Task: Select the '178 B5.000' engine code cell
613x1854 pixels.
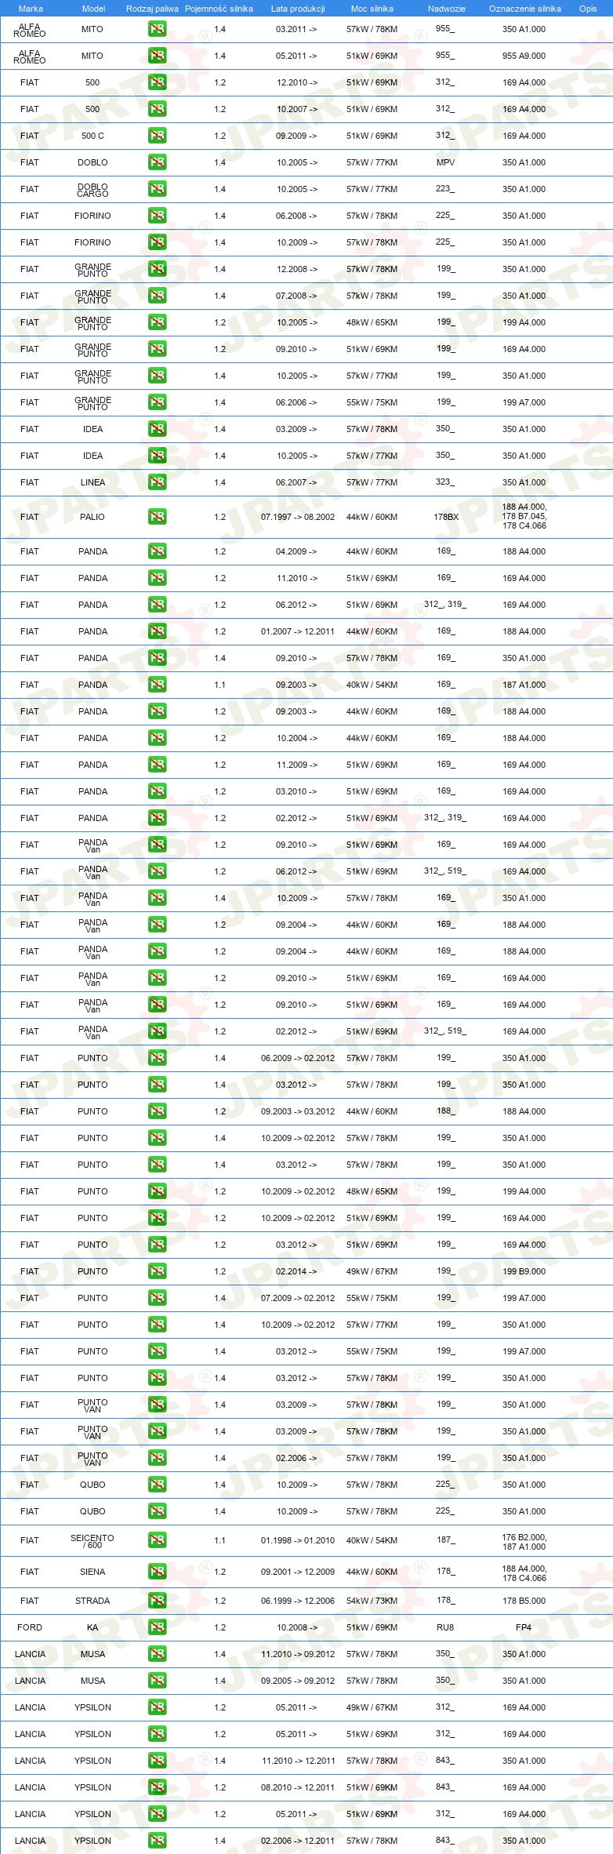Action: point(524,1601)
